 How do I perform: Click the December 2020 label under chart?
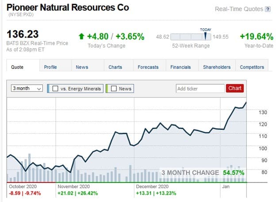pyautogui.click(x=152, y=186)
